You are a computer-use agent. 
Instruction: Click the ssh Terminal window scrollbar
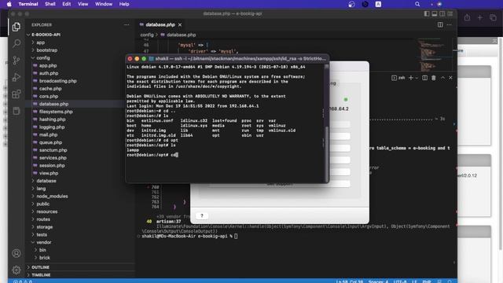click(327, 154)
